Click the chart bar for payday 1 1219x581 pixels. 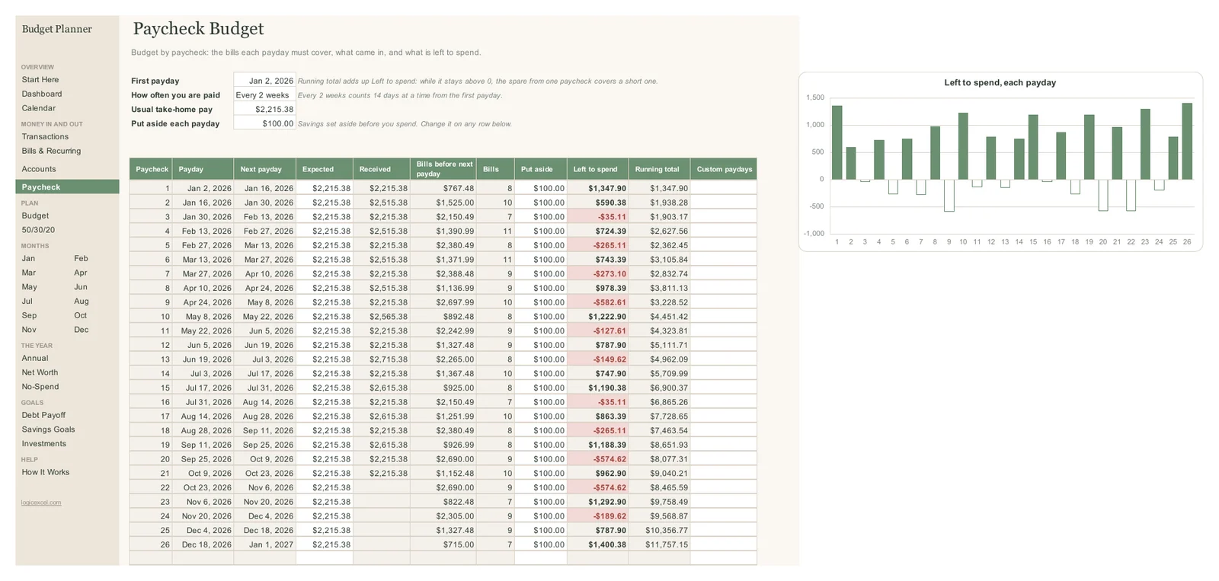(837, 142)
